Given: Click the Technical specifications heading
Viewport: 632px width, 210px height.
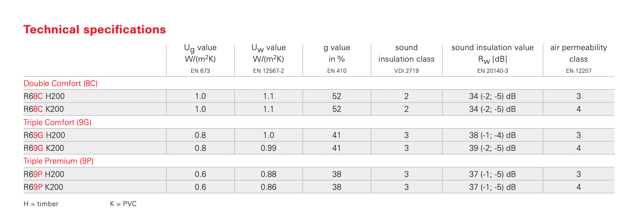Looking at the screenshot, I should pos(95,30).
